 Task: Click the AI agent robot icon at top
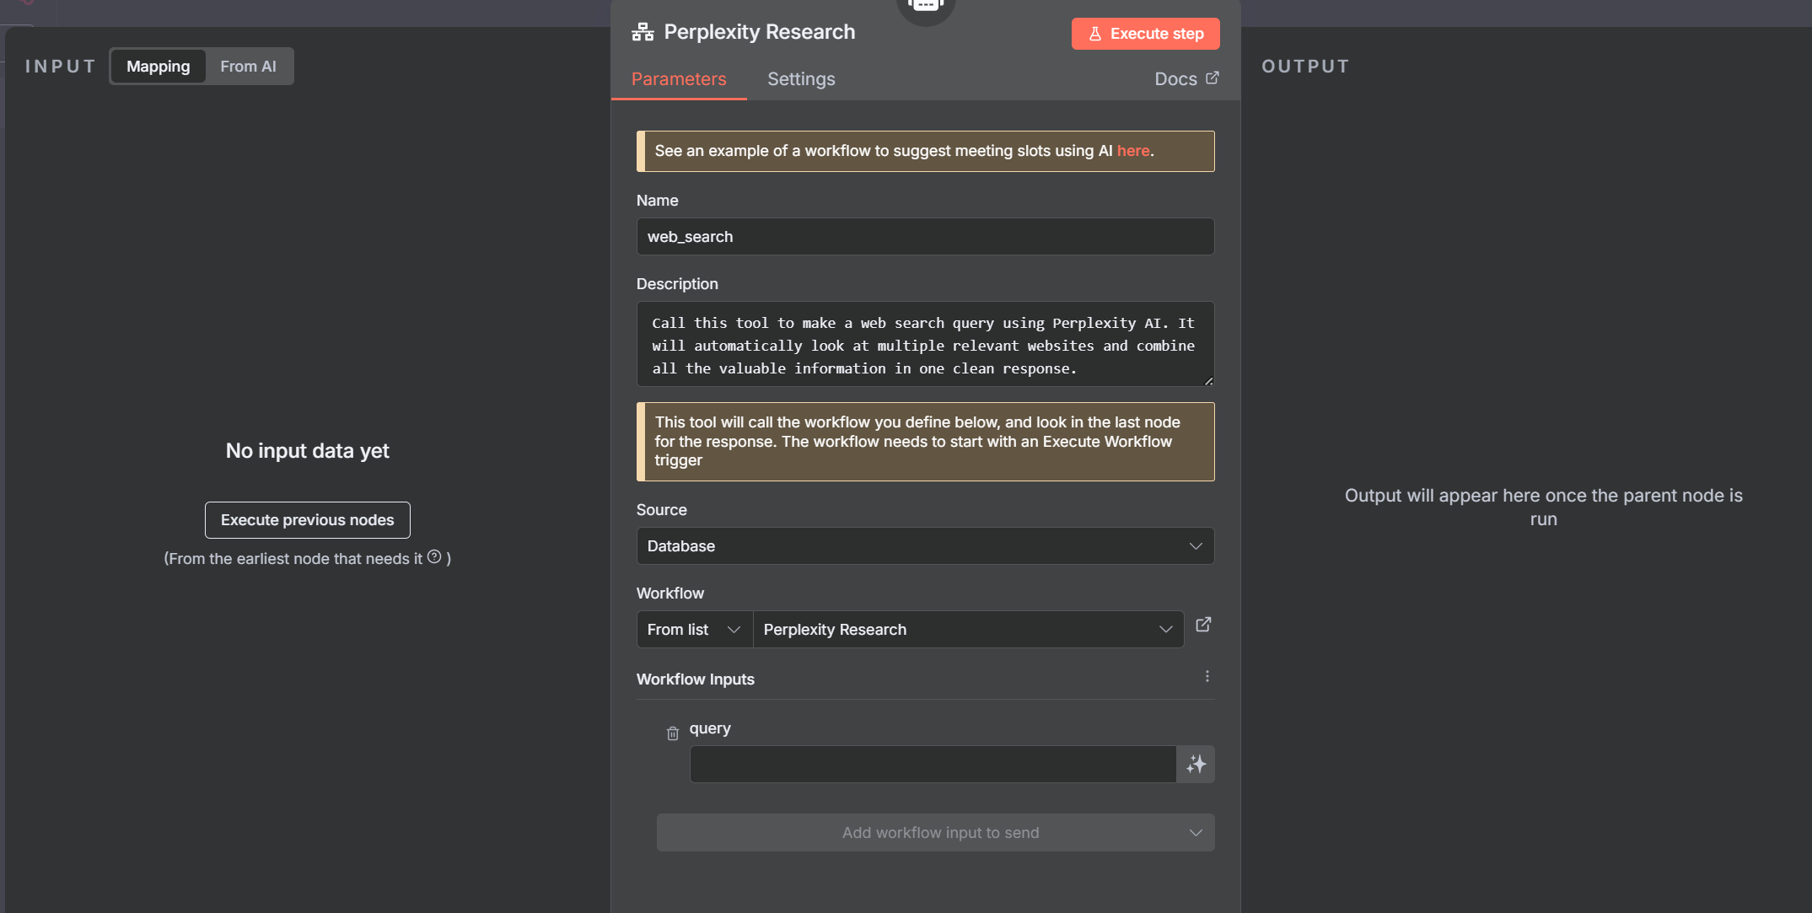[926, 7]
